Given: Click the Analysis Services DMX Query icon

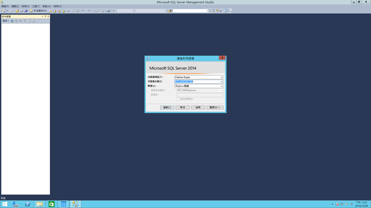Looking at the screenshot, I should [59, 11].
